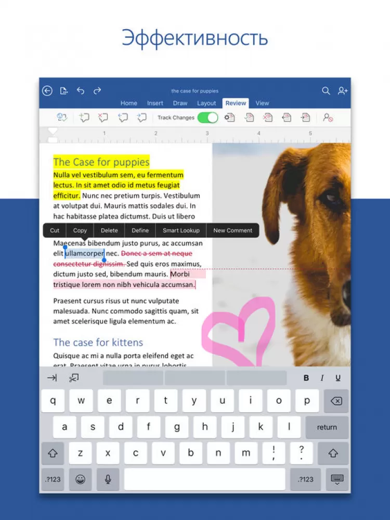Tap the selection end handle
This screenshot has height=520, width=390.
pos(104,259)
